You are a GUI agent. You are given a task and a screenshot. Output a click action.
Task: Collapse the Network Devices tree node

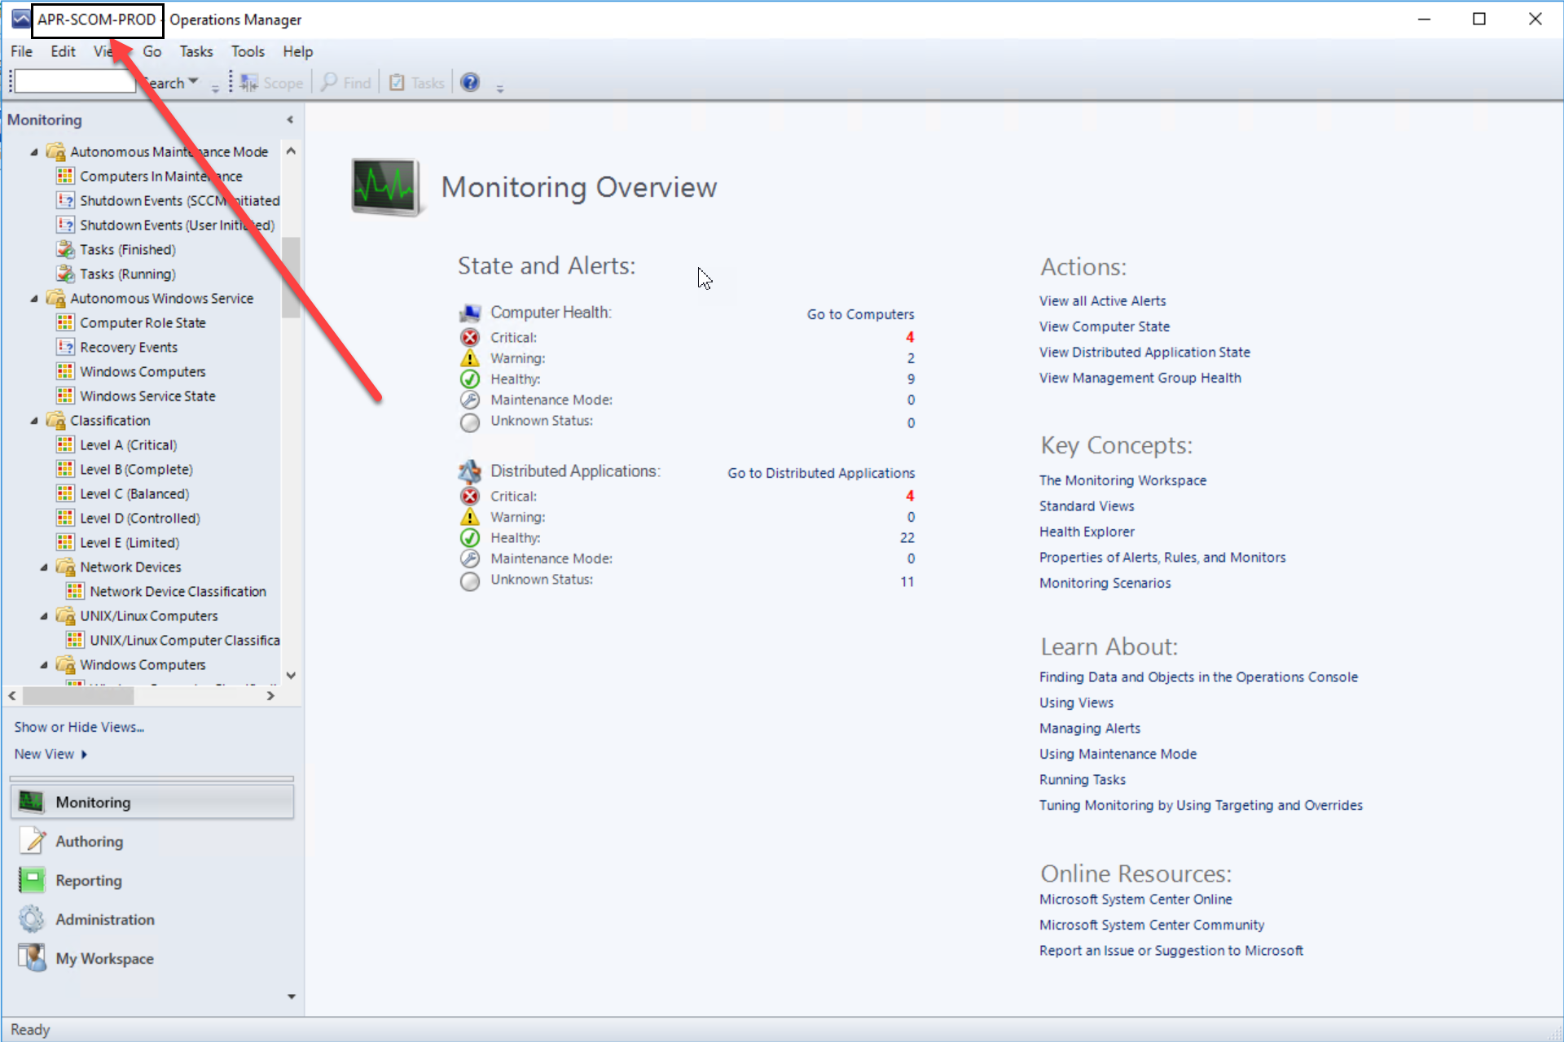44,567
